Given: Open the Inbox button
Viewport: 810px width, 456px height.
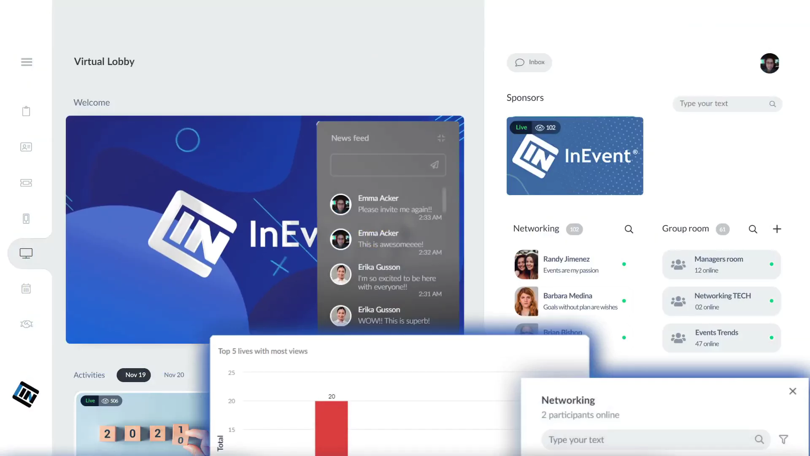Looking at the screenshot, I should (x=529, y=62).
